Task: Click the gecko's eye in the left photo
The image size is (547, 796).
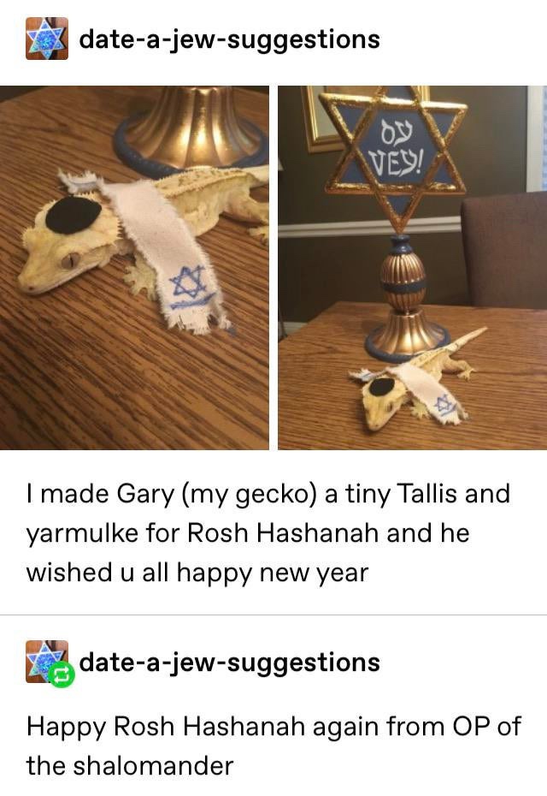Action: click(x=71, y=260)
